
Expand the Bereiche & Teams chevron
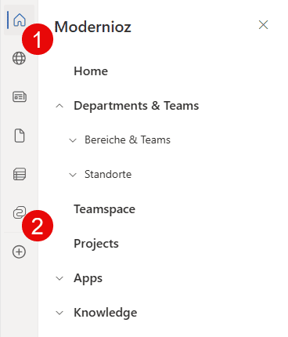click(73, 140)
